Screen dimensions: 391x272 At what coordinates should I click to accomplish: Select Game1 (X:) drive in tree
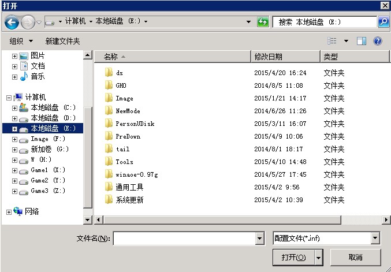click(x=48, y=170)
